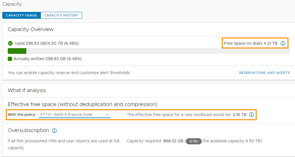This screenshot has height=157, width=295.
Task: Click the chevron arrow of the policy selector
Action: tap(107, 115)
